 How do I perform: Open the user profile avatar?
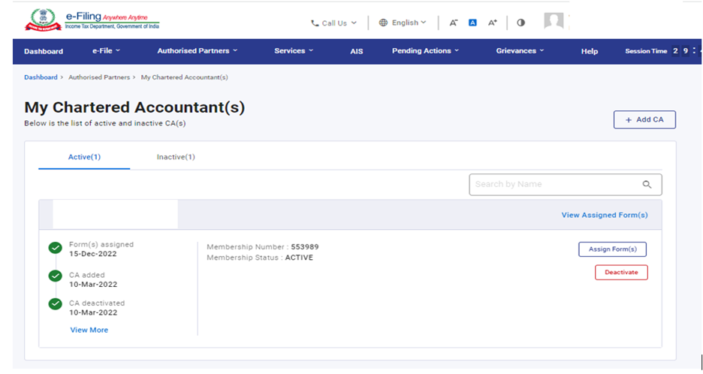click(x=554, y=21)
